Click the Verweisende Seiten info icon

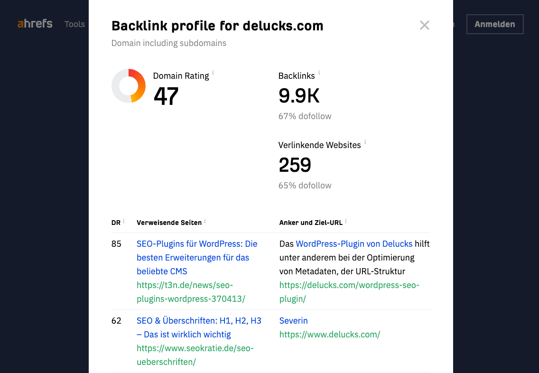point(205,221)
